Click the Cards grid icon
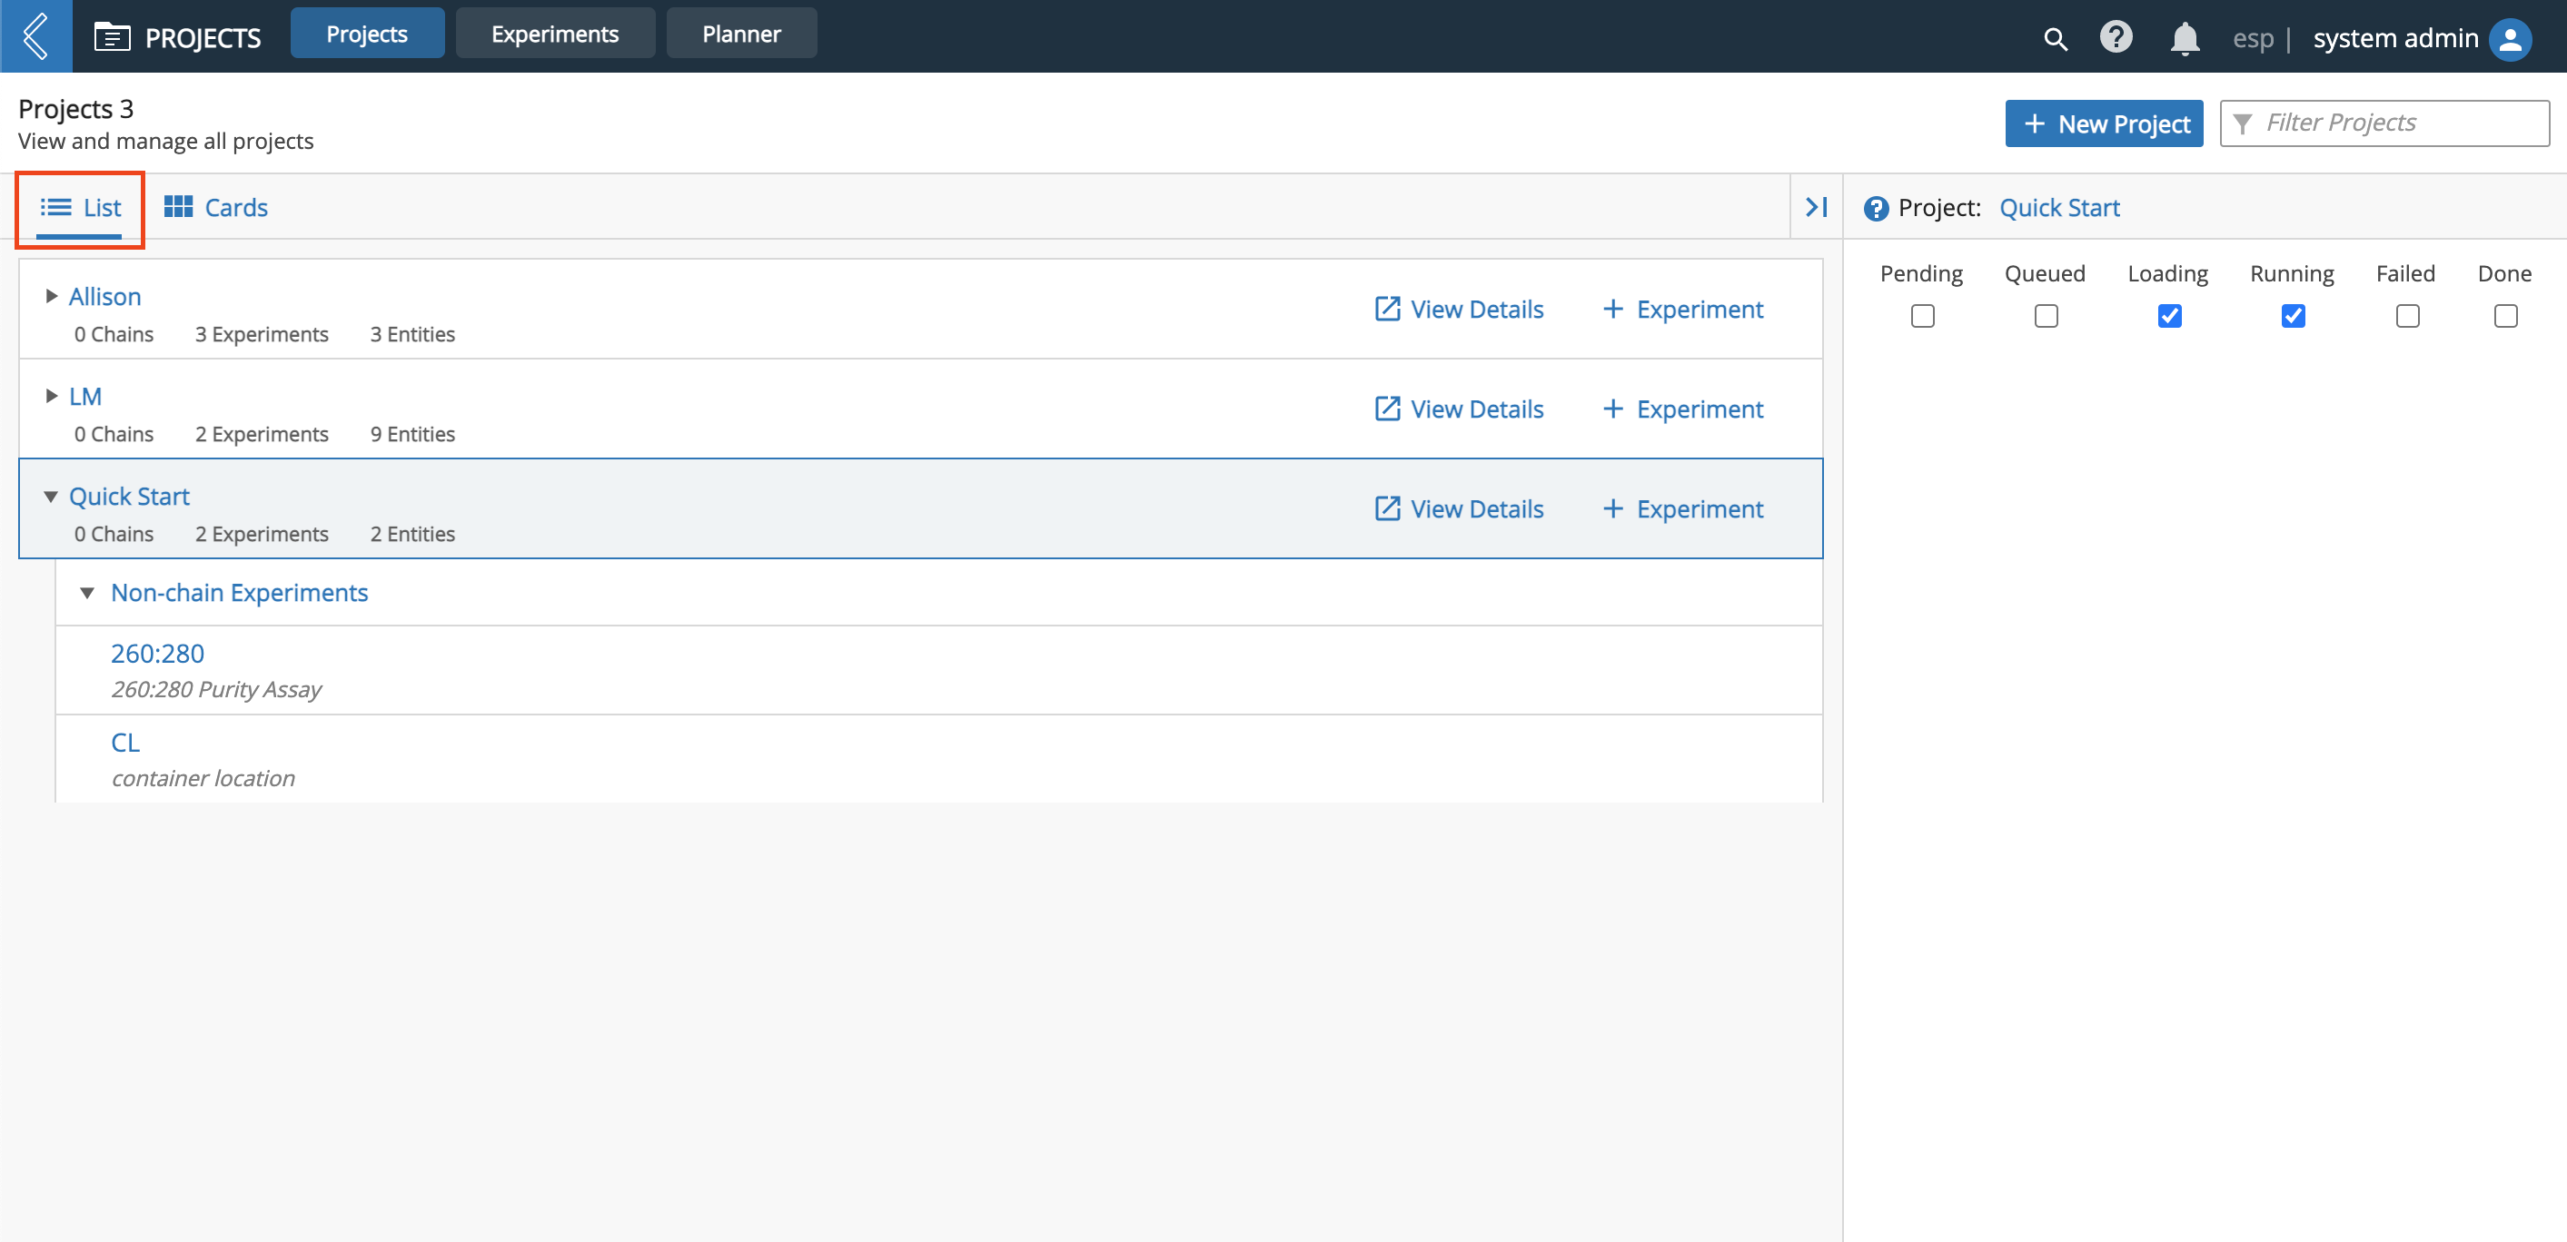The height and width of the screenshot is (1242, 2567). pyautogui.click(x=178, y=206)
